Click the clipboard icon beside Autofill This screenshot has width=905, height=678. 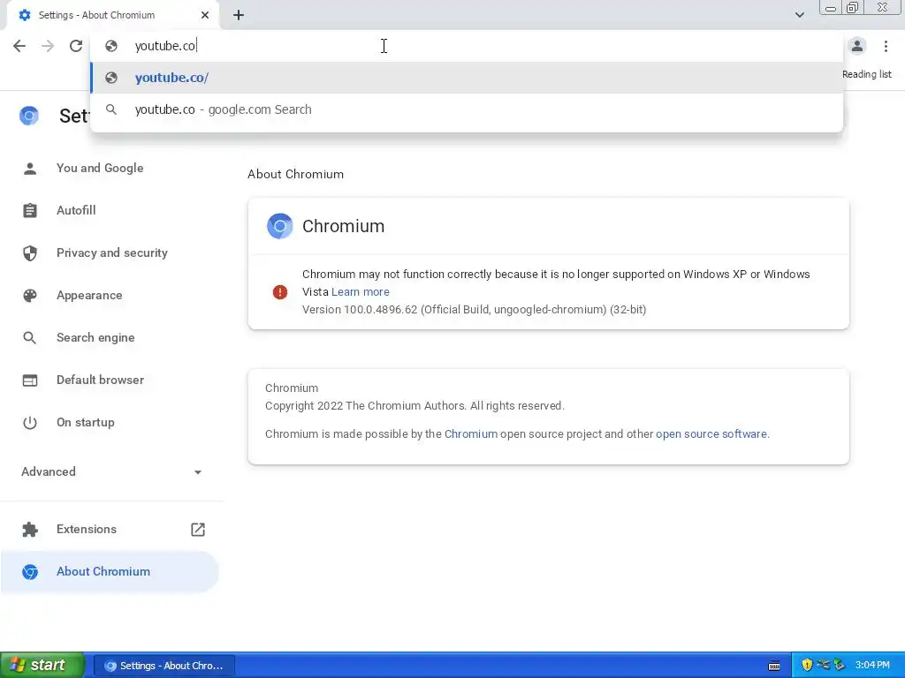coord(30,210)
